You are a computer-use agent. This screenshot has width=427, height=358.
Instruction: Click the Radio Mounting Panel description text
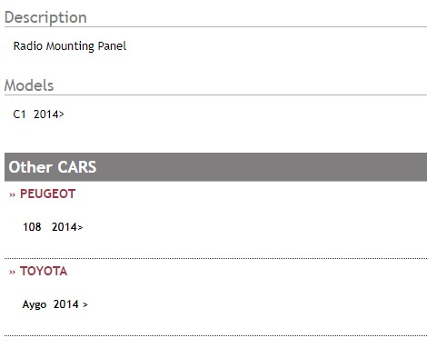[70, 46]
